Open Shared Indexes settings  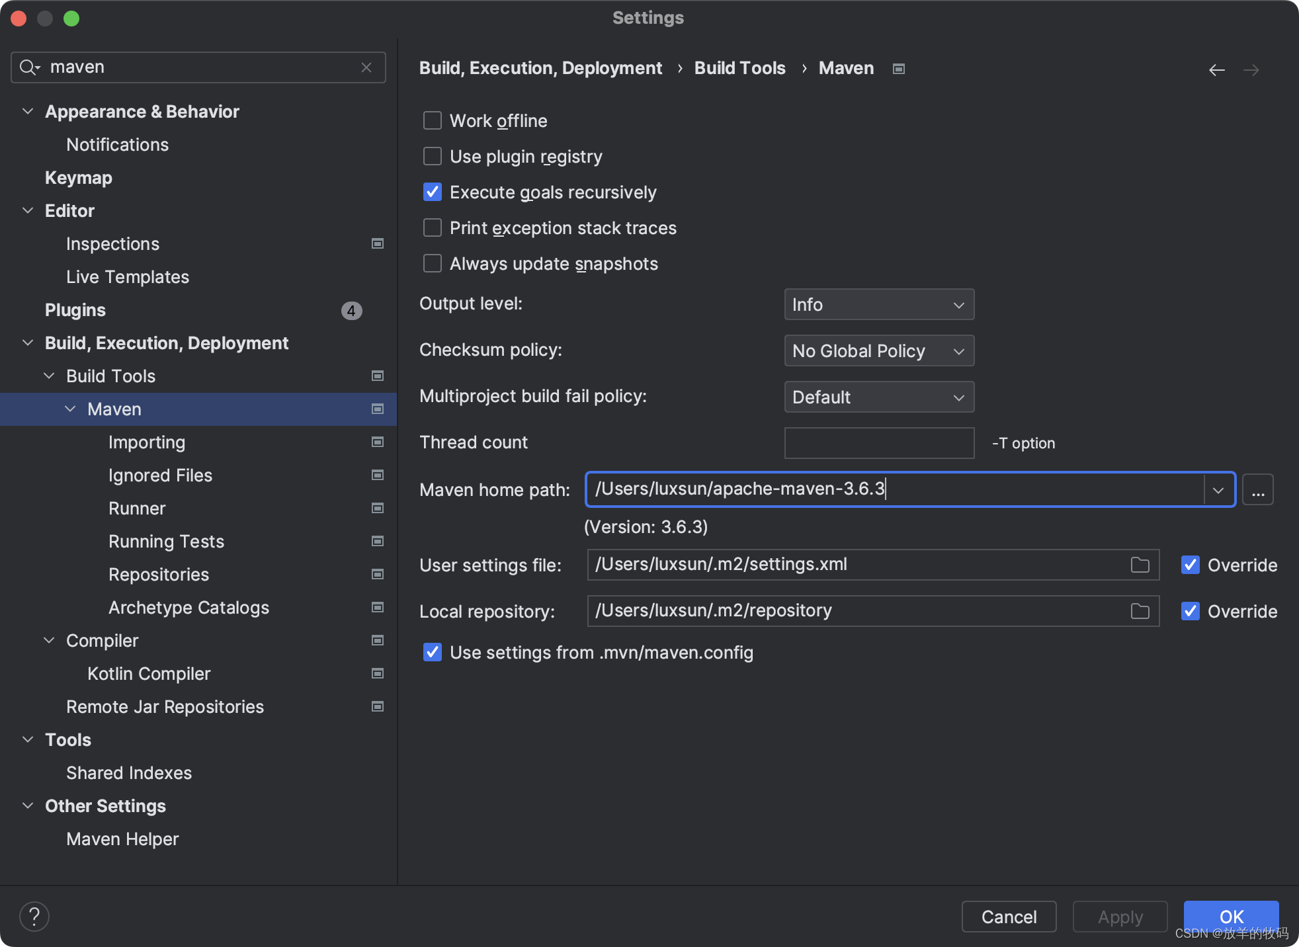click(x=129, y=773)
